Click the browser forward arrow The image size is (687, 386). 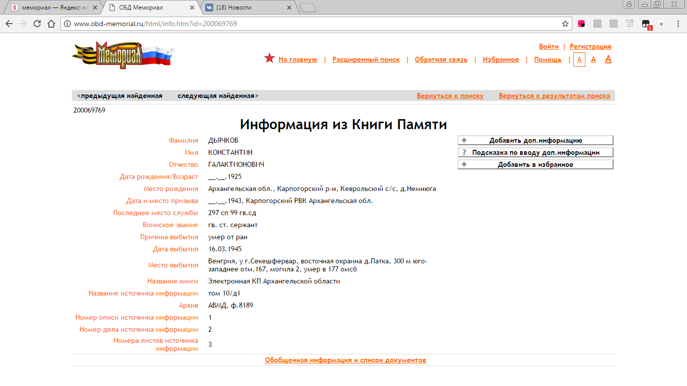tap(23, 24)
